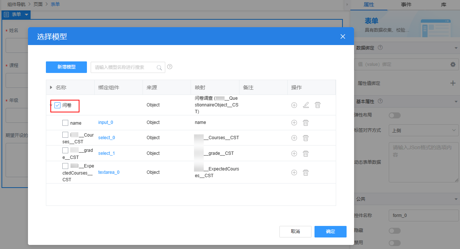Collapse the 数据绑定 section
This screenshot has height=249, width=460.
[456, 48]
